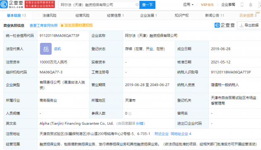Click the 营业执照信息 section heading
Screen dimensions: 261x150
coord(14,26)
